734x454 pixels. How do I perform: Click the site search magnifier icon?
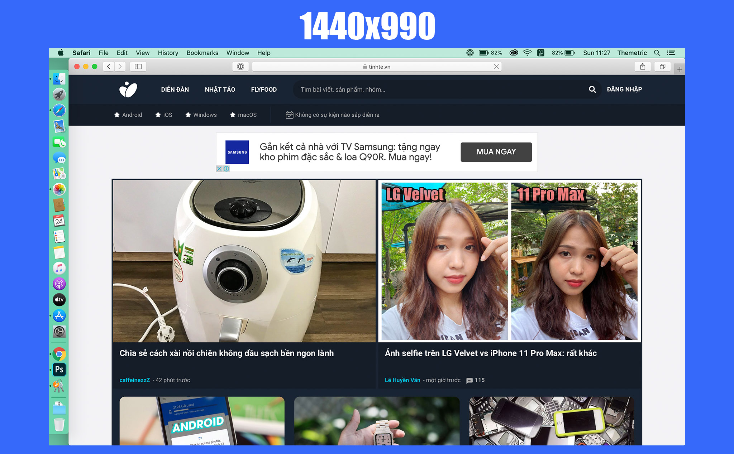592,90
